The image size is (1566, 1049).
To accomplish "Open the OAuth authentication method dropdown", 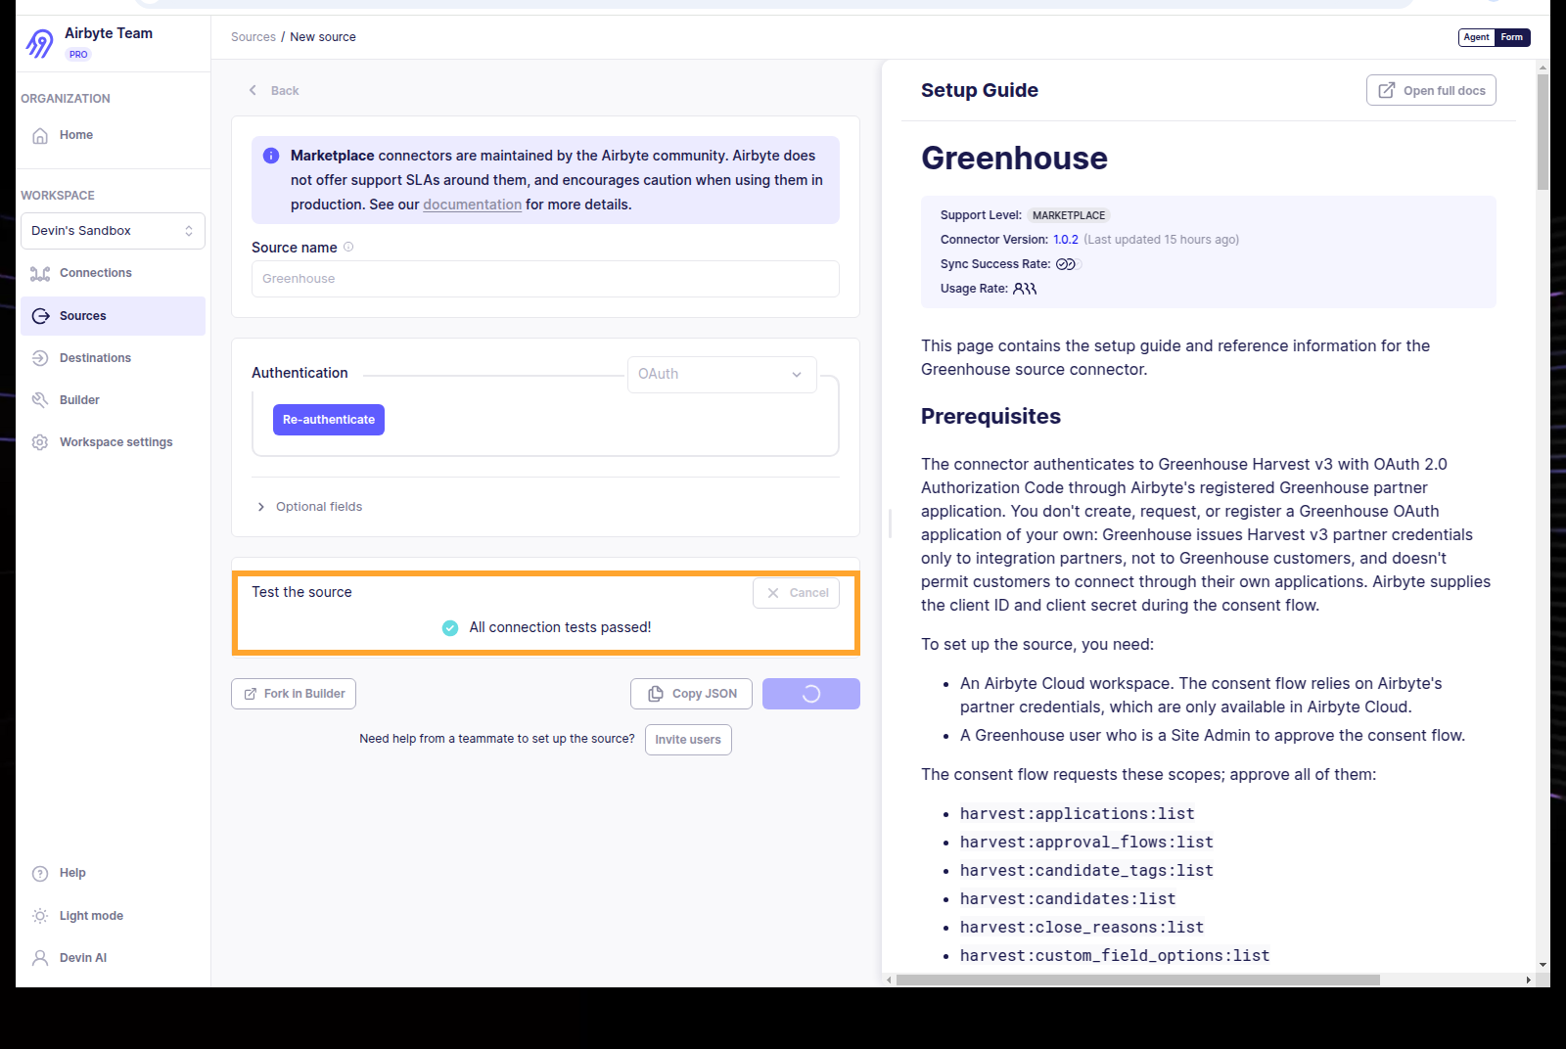I will 722,374.
